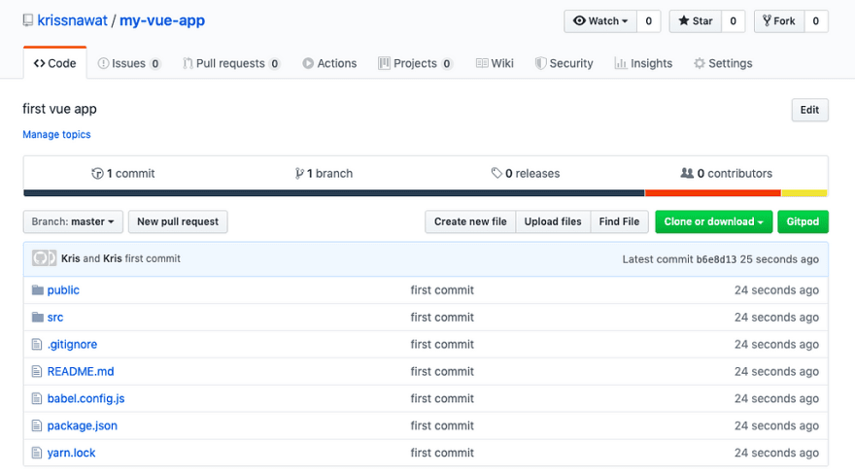Go to the Wiki tab
Viewport: 855px width, 474px height.
[x=495, y=63]
